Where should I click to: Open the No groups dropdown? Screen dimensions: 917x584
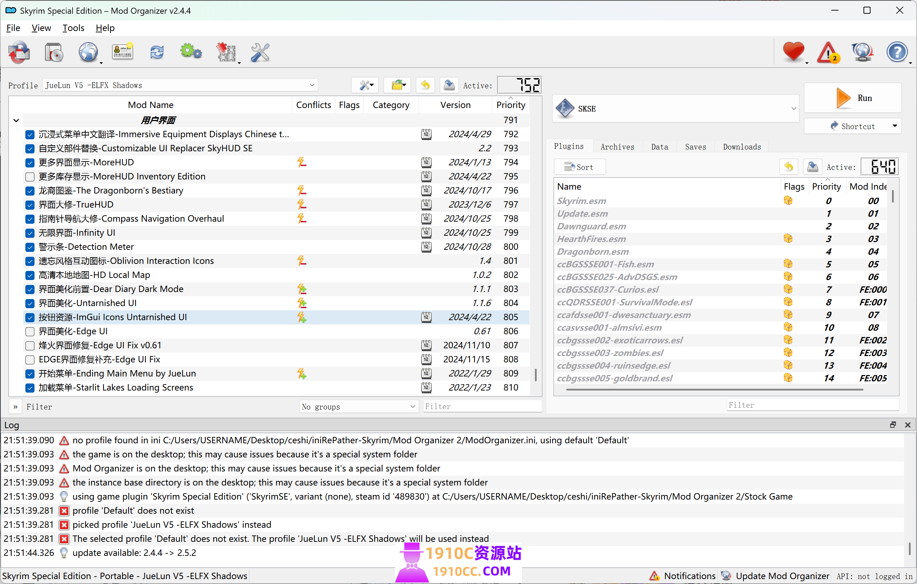click(x=359, y=407)
